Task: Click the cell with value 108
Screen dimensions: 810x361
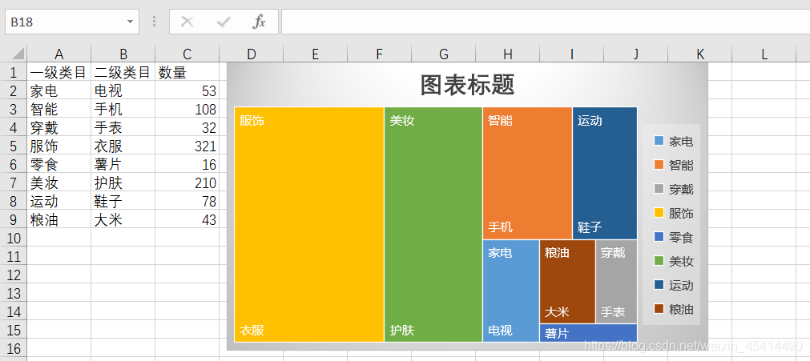Action: pos(187,110)
